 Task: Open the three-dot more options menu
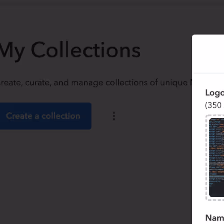tap(114, 116)
